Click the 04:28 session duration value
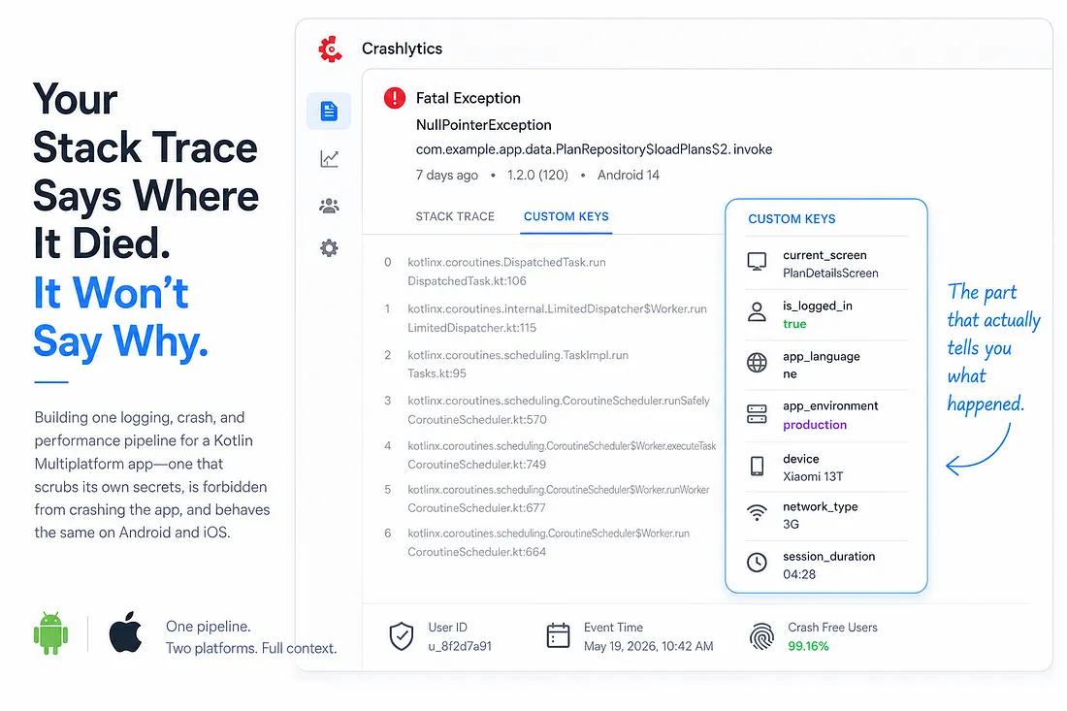 click(x=799, y=574)
